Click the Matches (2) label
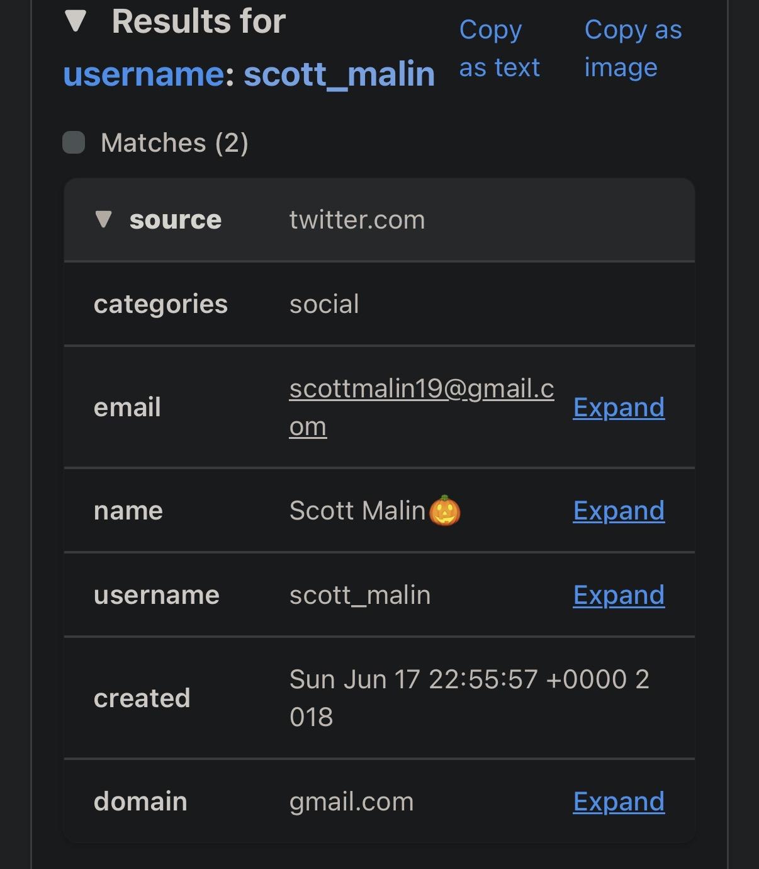The height and width of the screenshot is (869, 759). [x=174, y=143]
